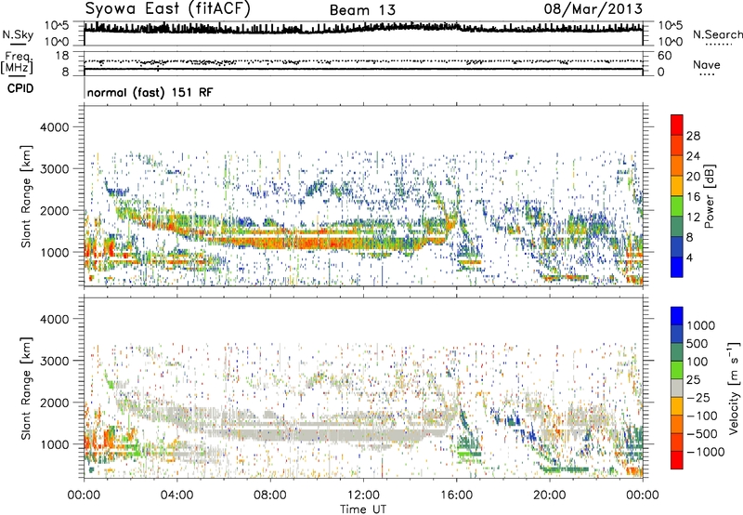Select 'normal (fast) 151 RF' mode text
This screenshot has height=515, width=743.
click(150, 92)
